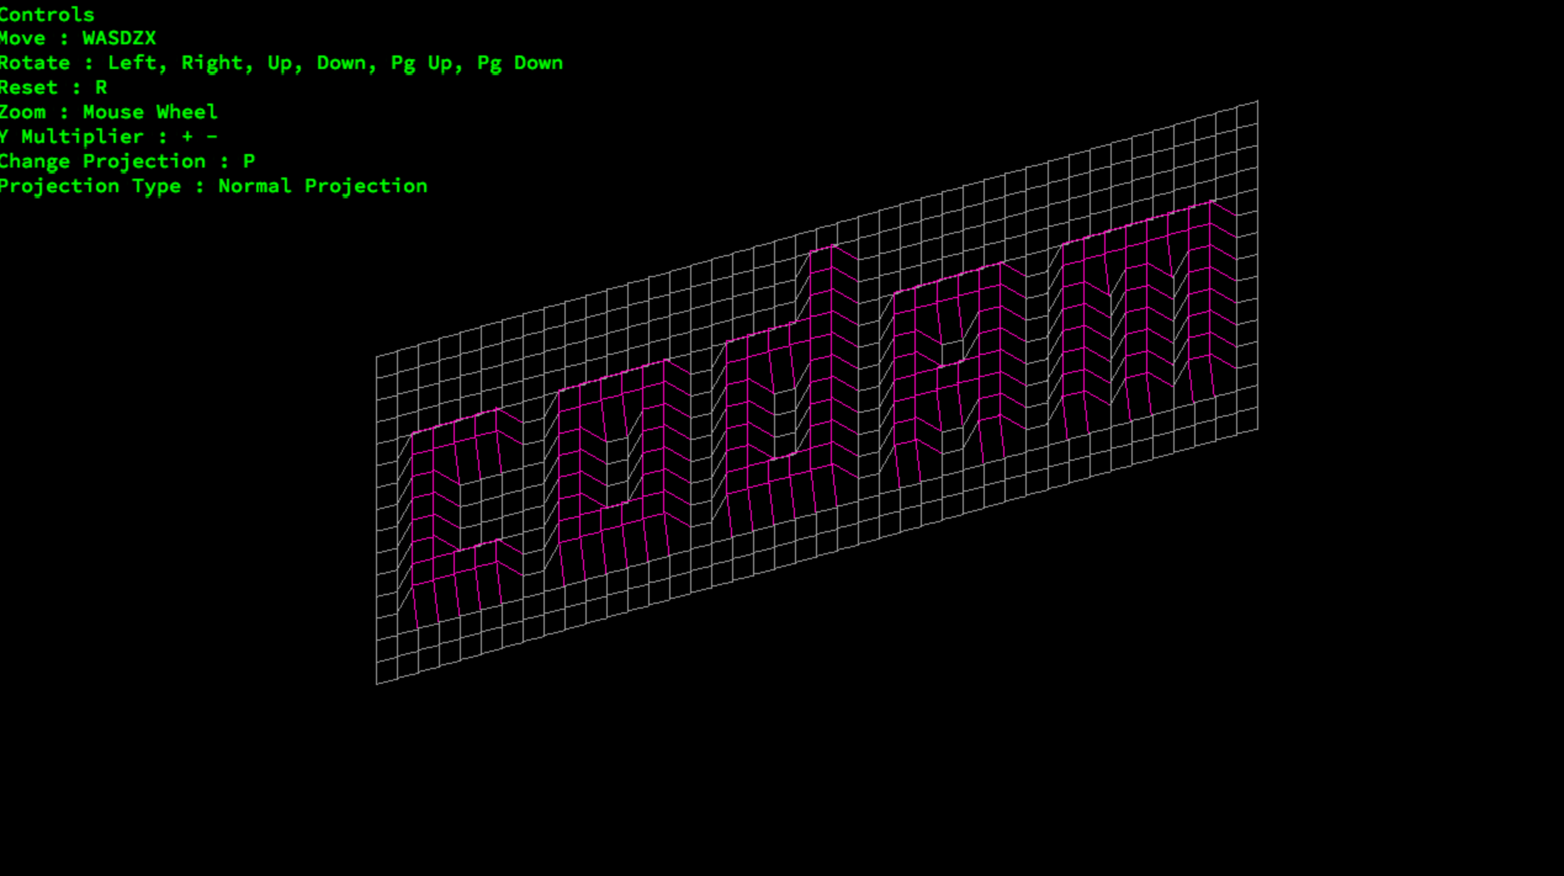Click the 'Mouse Wheel' zoom text

(x=150, y=112)
